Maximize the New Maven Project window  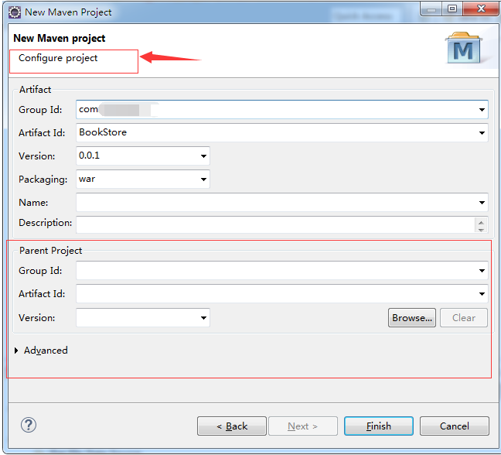click(452, 9)
